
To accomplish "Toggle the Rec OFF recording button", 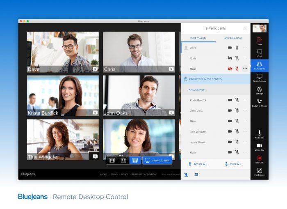I will point(259,158).
